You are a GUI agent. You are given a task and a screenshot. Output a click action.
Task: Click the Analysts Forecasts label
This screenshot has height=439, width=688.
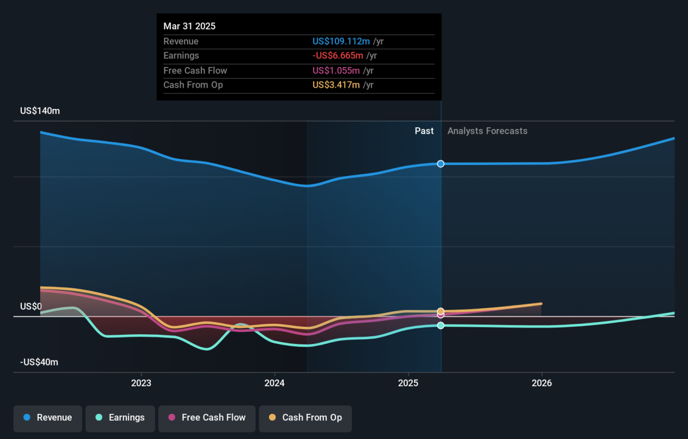tap(487, 131)
